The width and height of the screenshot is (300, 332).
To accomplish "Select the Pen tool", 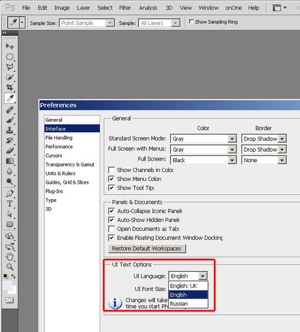I will 10,193.
